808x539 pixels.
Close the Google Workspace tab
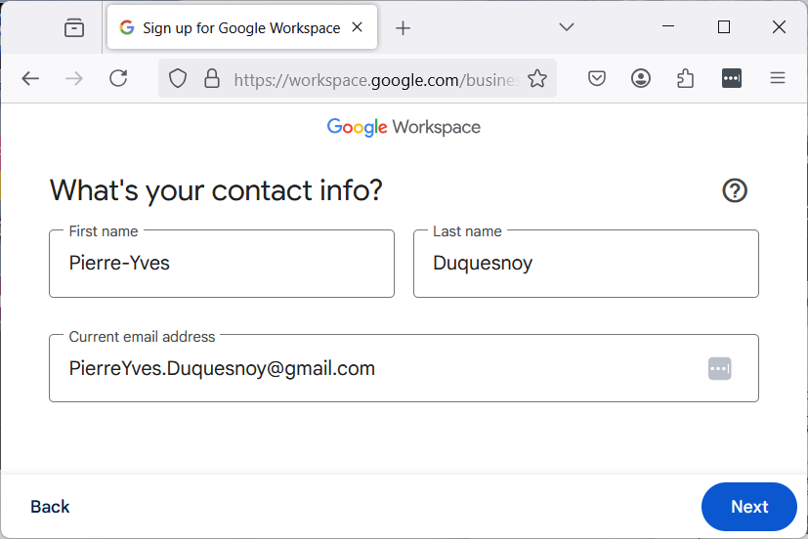point(358,27)
